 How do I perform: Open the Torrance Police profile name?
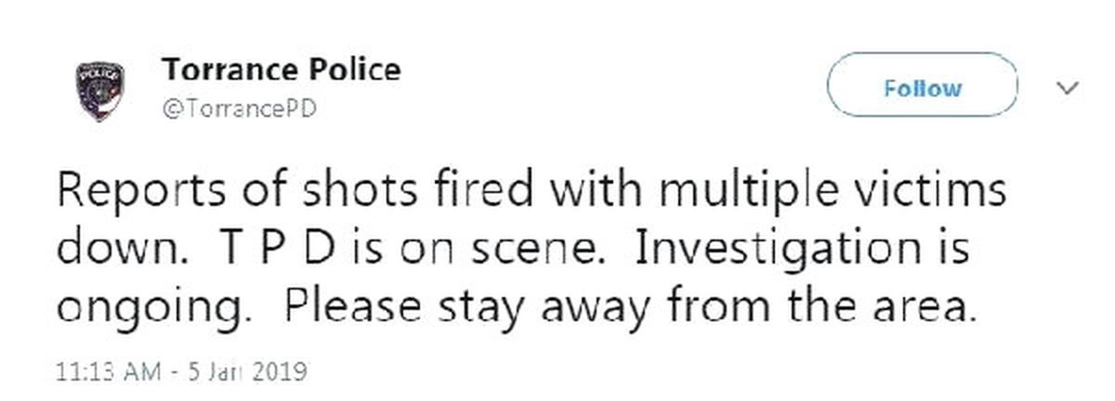tap(282, 69)
